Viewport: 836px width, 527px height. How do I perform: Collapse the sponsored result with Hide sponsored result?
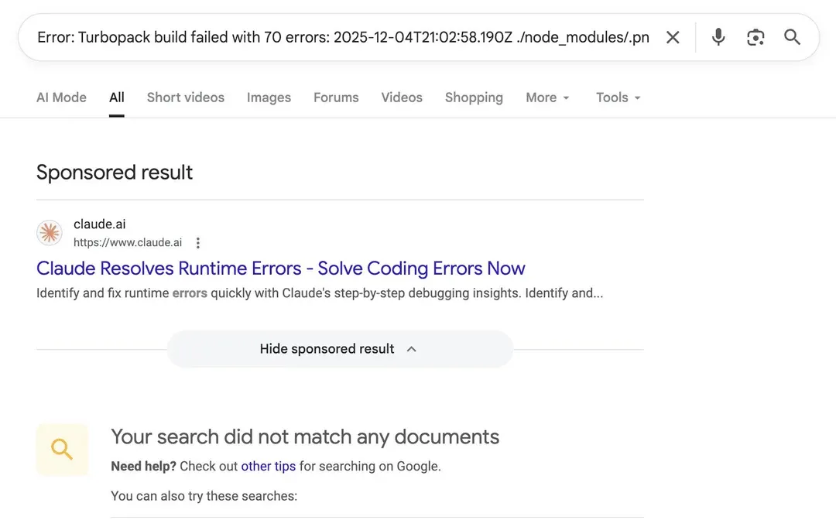(x=339, y=348)
